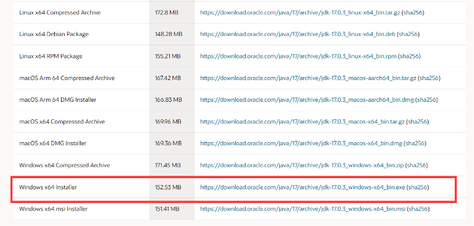
Task: Click the 169.36 MB size cell
Action: coord(172,143)
